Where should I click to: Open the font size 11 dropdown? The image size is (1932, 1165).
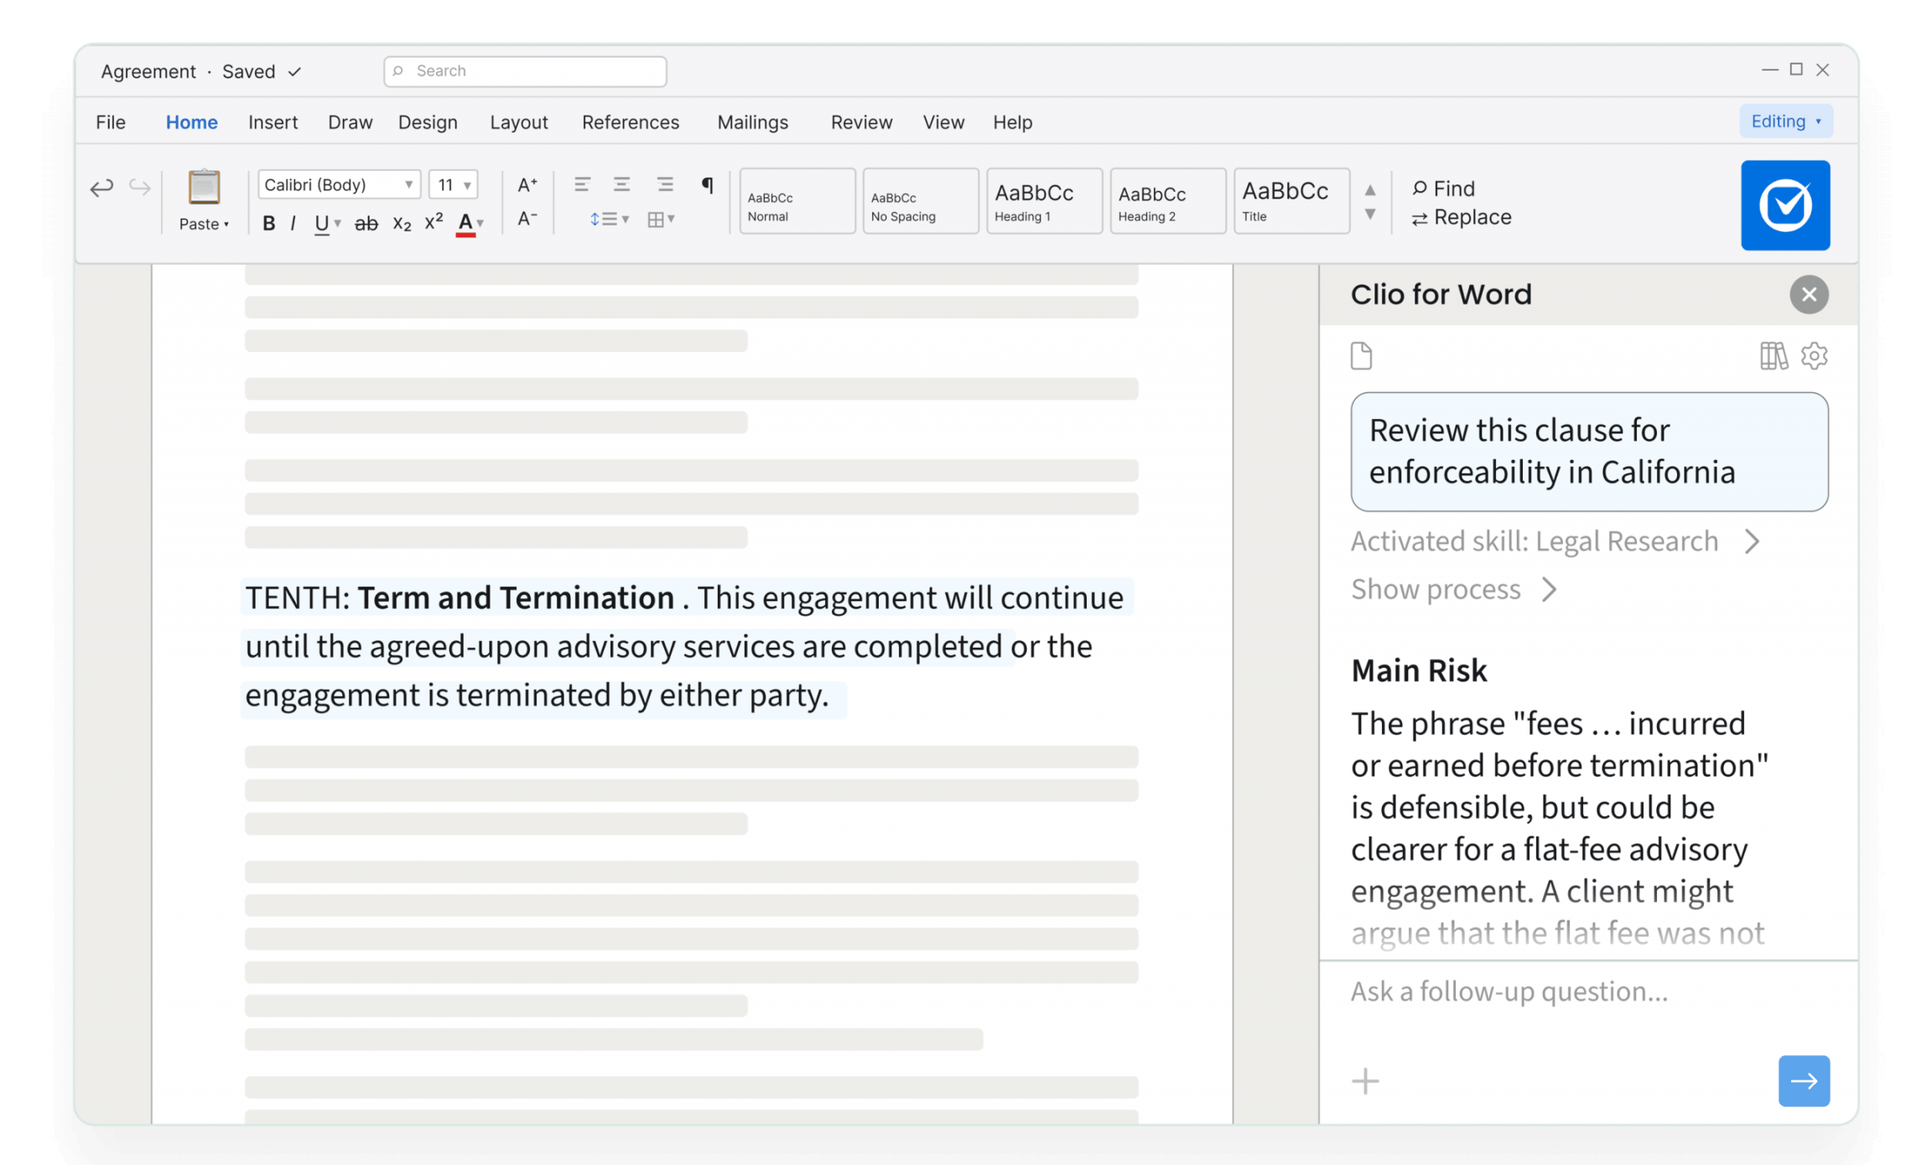point(454,184)
